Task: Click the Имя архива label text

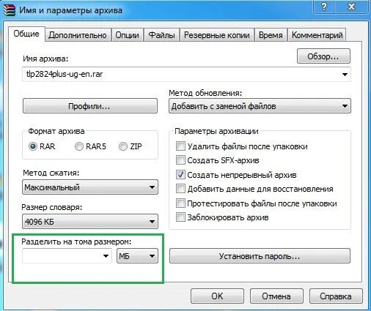Action: click(x=45, y=59)
